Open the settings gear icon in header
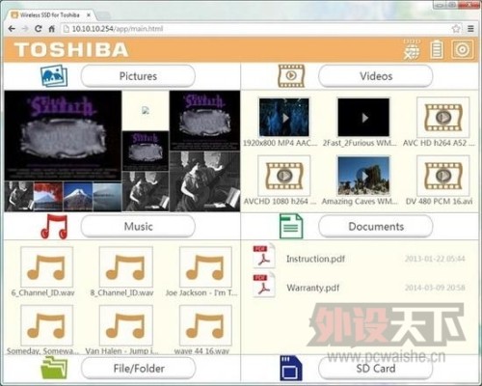Screen dimensions: 482x386 point(463,49)
